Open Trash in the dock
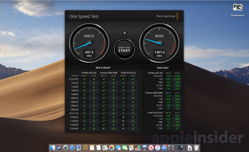Screen dimensions: 249x152 [x=197, y=148]
